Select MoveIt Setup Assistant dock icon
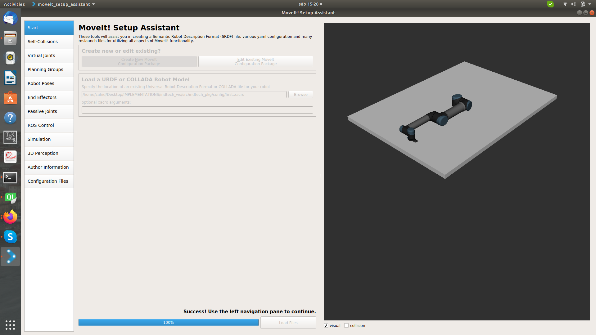 10,257
